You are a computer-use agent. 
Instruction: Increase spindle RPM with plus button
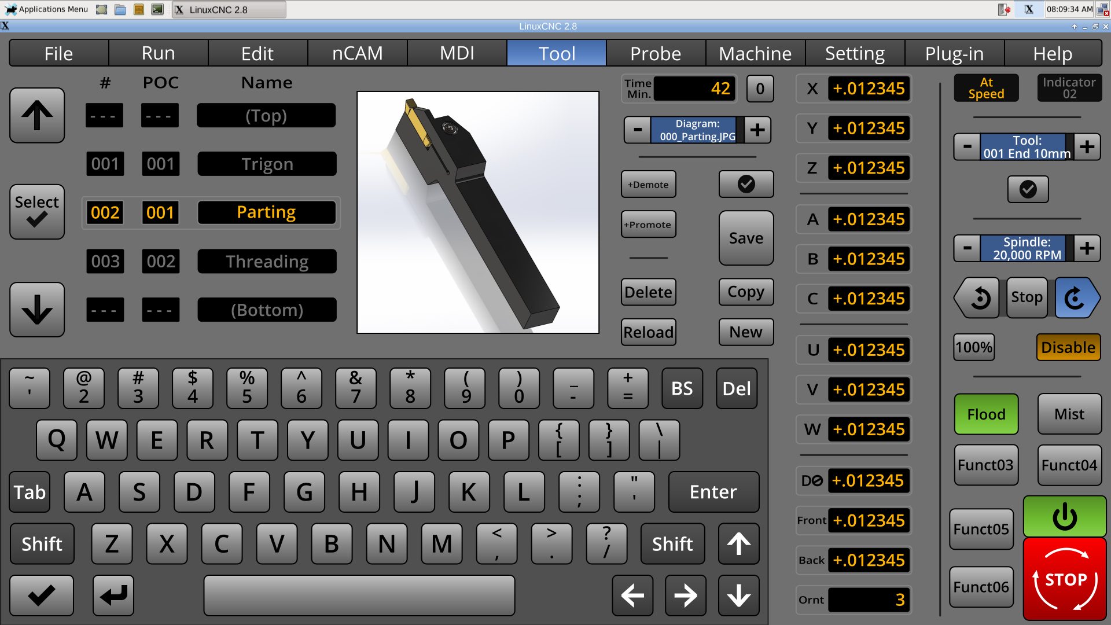tap(1087, 248)
